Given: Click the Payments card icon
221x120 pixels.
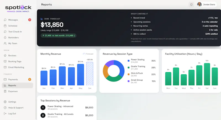Looking at the screenshot, I should pos(5,80).
